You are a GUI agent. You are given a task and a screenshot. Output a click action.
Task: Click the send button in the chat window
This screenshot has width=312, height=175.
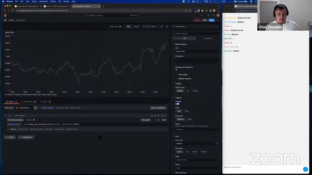[305, 169]
